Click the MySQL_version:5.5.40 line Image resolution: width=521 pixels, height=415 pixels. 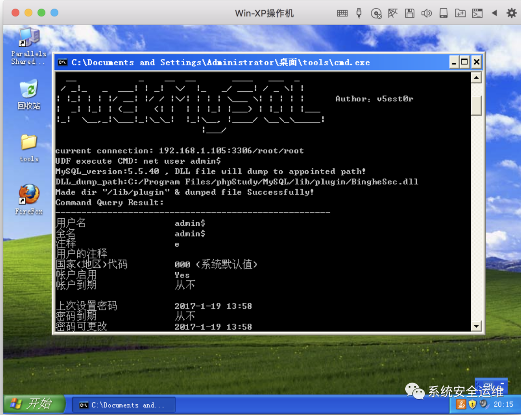(210, 171)
